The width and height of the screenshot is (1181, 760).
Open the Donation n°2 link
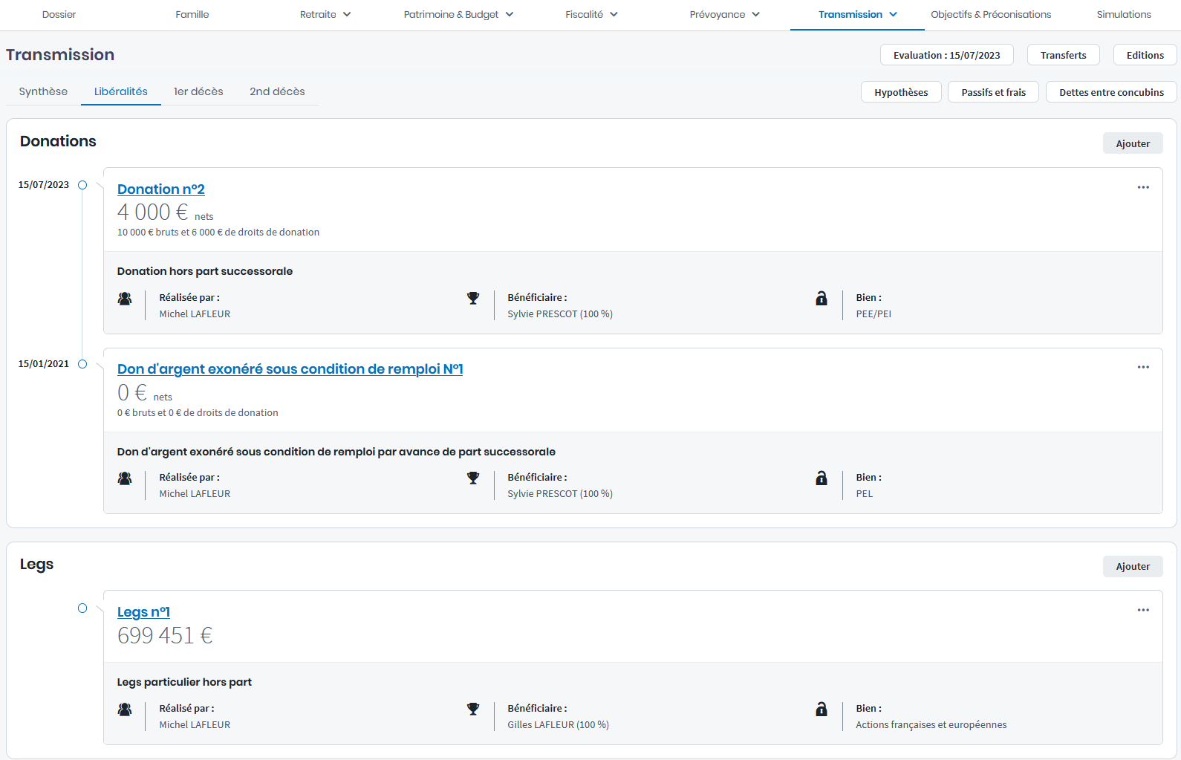tap(161, 189)
